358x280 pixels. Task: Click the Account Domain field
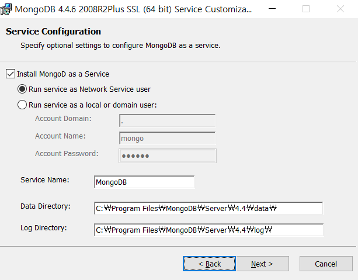pos(168,120)
